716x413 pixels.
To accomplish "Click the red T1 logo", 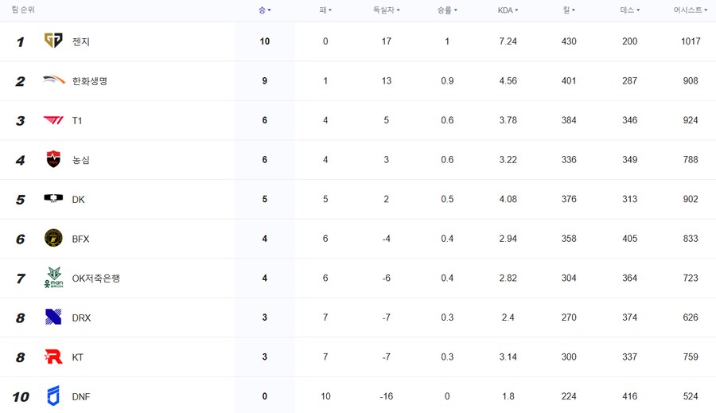I will tap(53, 120).
